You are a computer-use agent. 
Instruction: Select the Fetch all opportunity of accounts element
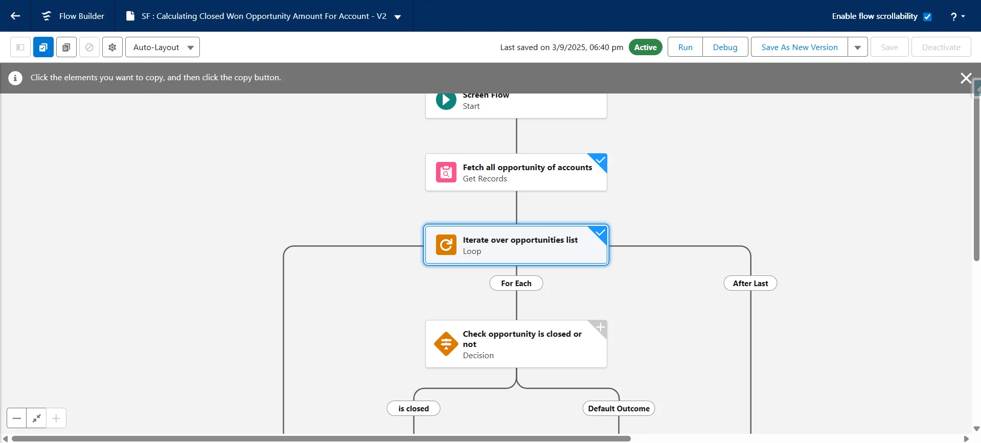pyautogui.click(x=516, y=172)
